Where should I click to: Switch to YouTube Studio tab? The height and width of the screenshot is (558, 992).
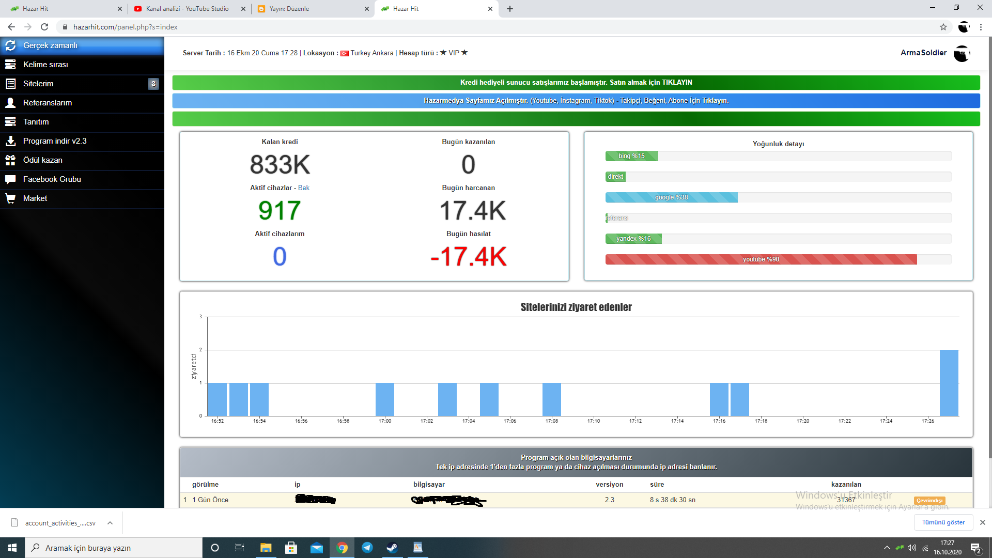pyautogui.click(x=187, y=9)
